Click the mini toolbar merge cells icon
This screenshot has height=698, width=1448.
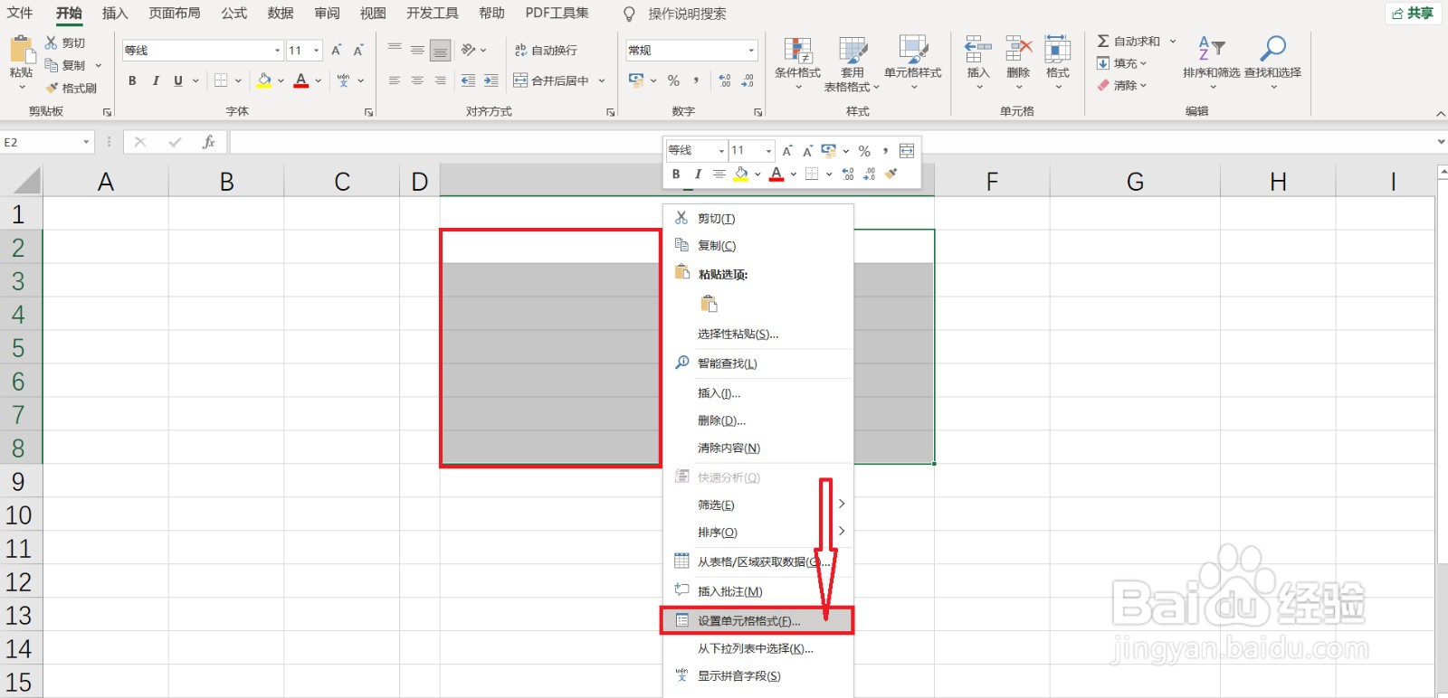pyautogui.click(x=907, y=151)
